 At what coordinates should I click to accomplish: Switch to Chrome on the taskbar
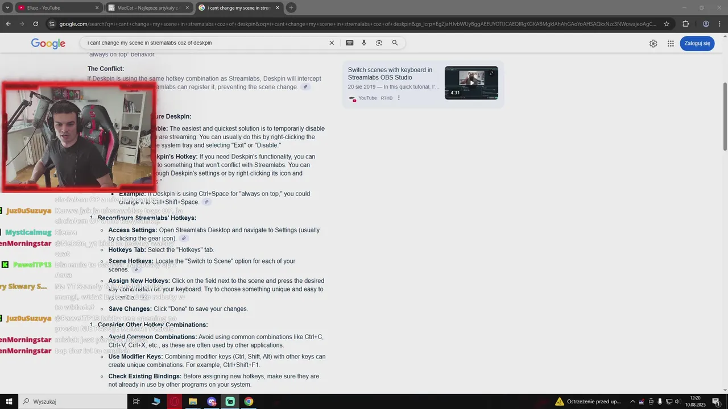tap(249, 402)
